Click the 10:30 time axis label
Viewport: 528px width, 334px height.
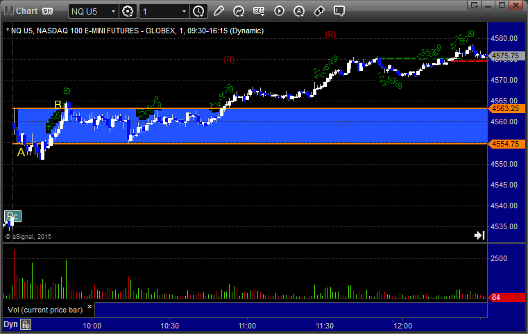(170, 326)
